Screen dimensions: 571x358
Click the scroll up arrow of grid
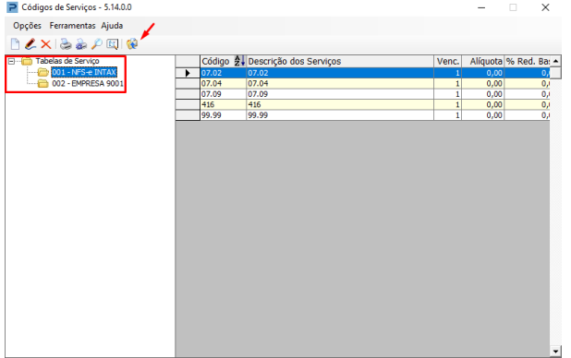555,61
